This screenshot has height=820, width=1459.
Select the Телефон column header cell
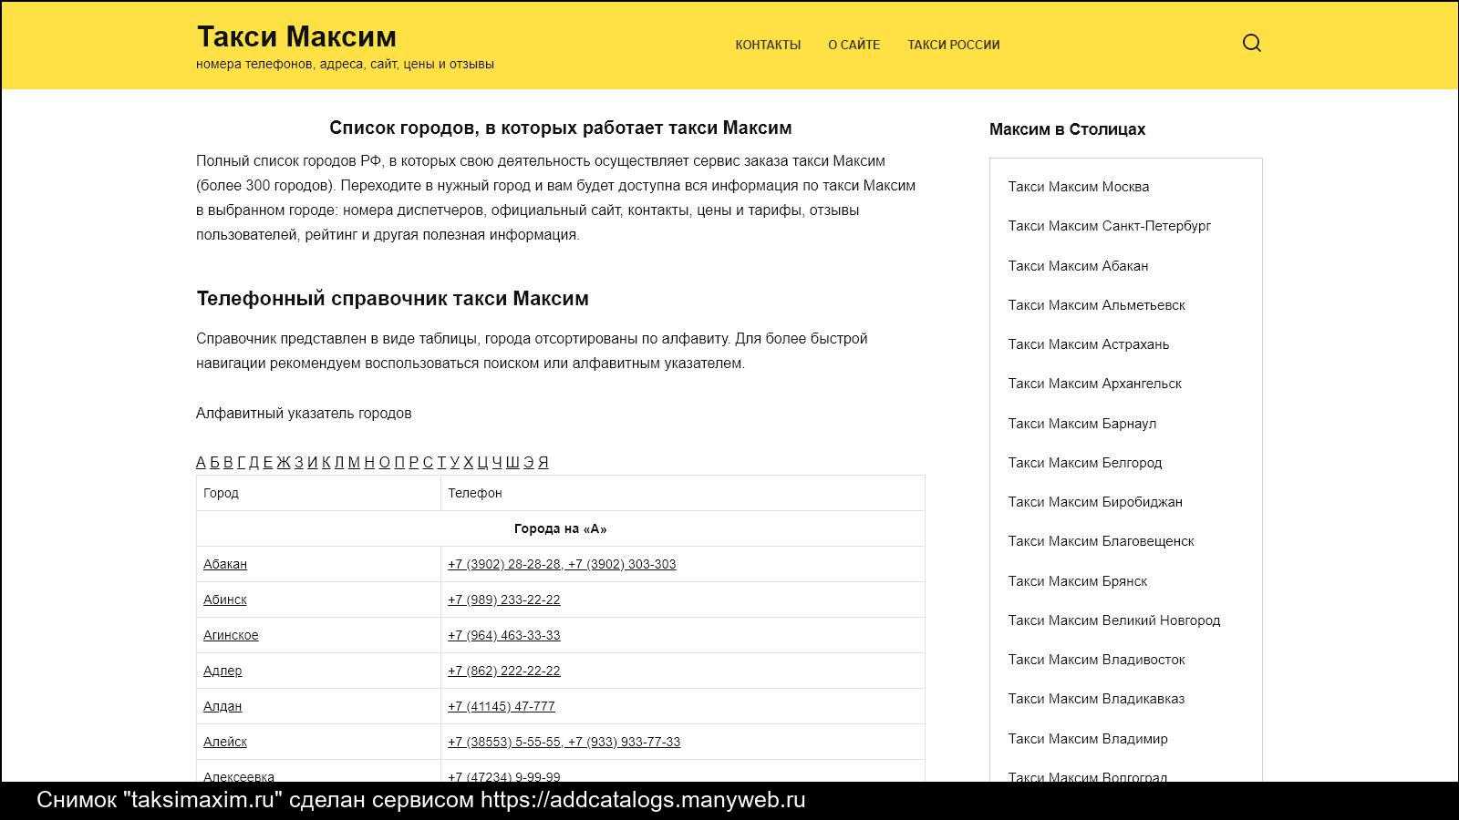tap(683, 493)
